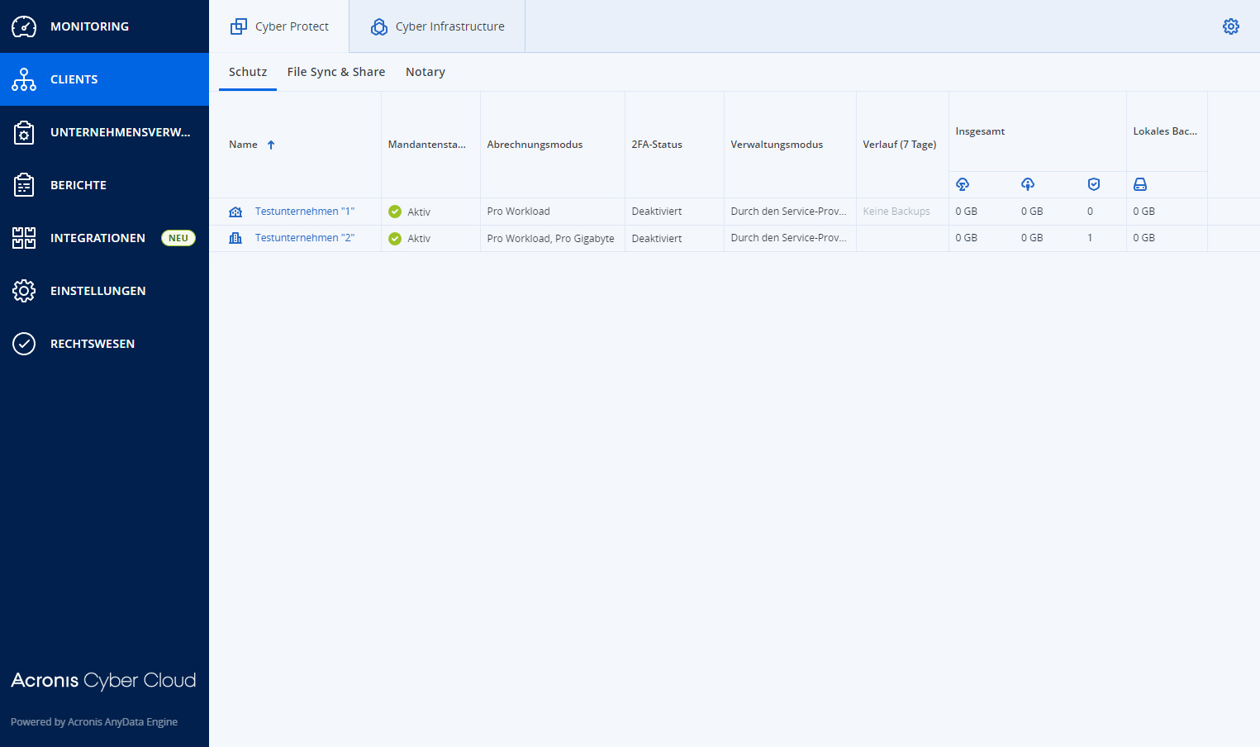Switch to the Notary tab

coord(425,72)
